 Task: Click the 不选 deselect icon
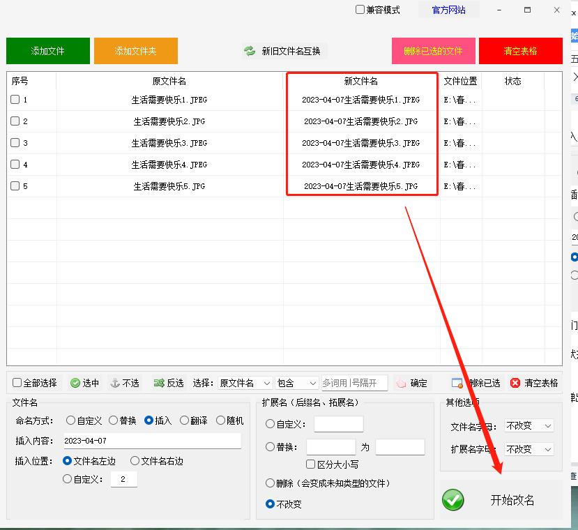tap(114, 382)
